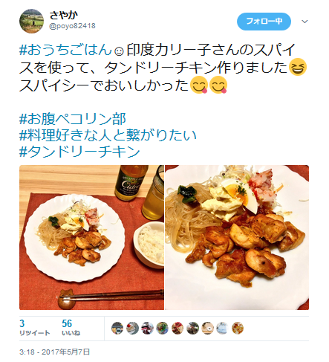
Task: View left photo of dinner table setting
Action: click(91, 237)
